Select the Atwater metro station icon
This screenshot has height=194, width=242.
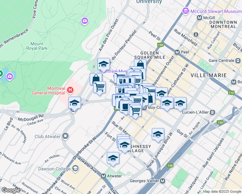click(103, 176)
